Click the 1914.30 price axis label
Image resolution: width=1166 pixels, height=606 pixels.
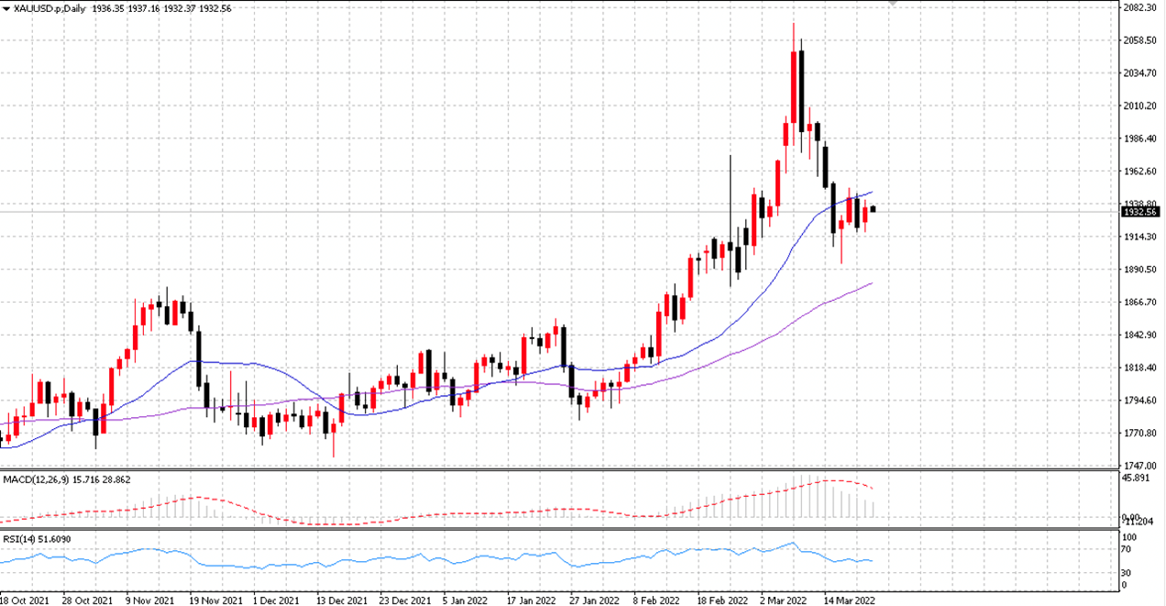1139,237
